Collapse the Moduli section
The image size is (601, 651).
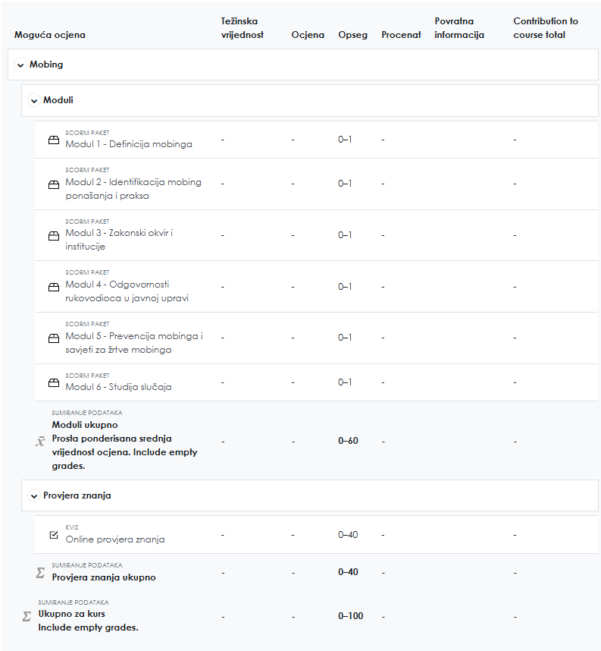tap(34, 100)
